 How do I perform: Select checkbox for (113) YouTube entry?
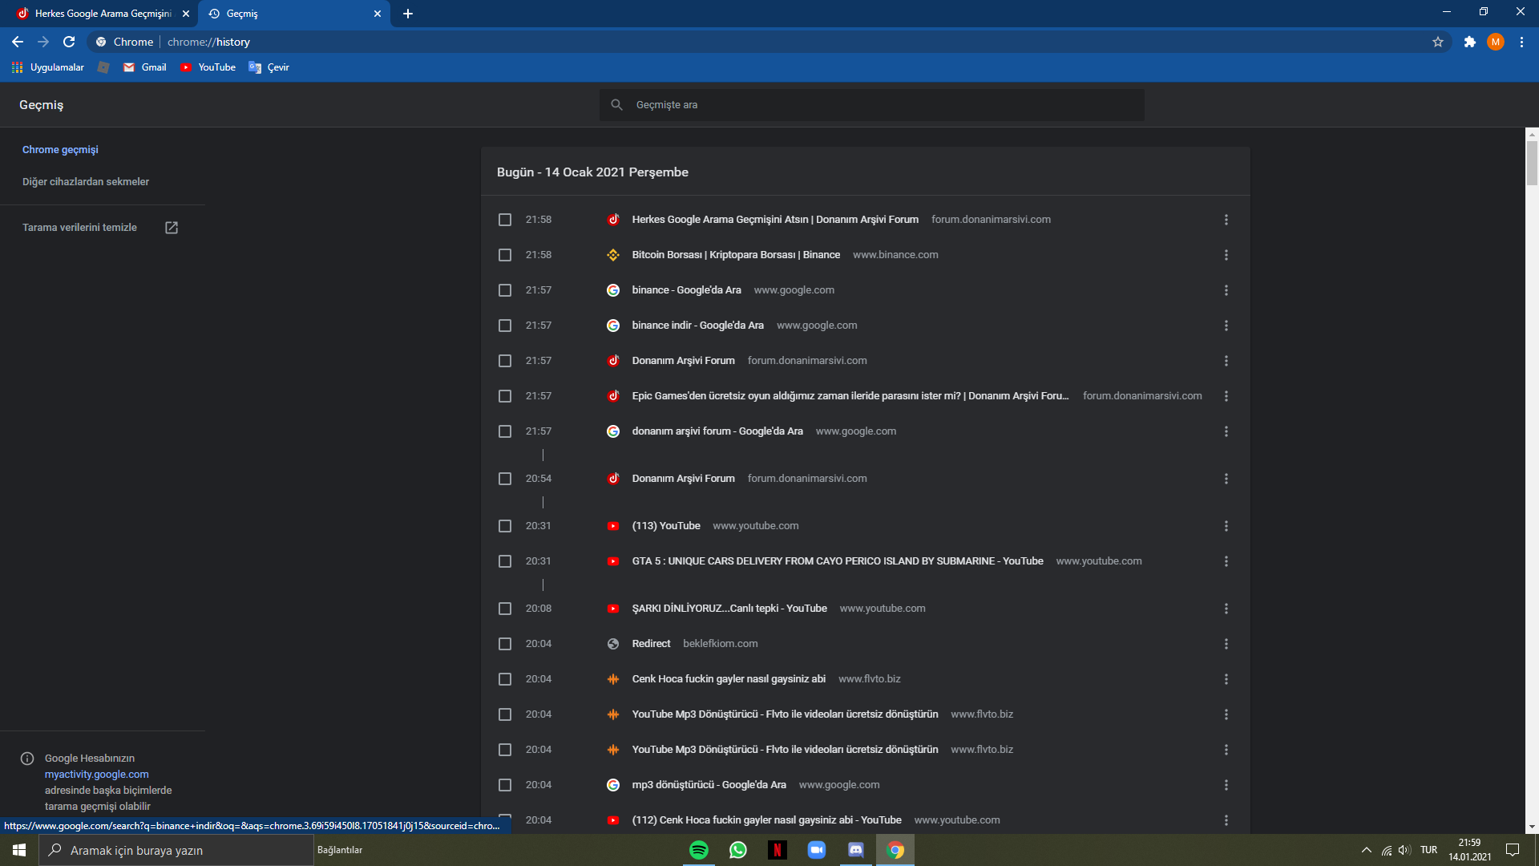[x=505, y=526]
